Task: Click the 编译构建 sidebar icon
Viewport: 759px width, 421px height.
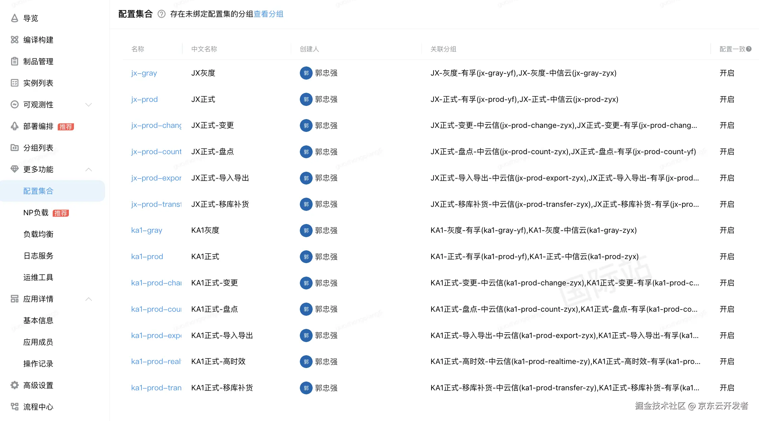Action: coord(14,40)
